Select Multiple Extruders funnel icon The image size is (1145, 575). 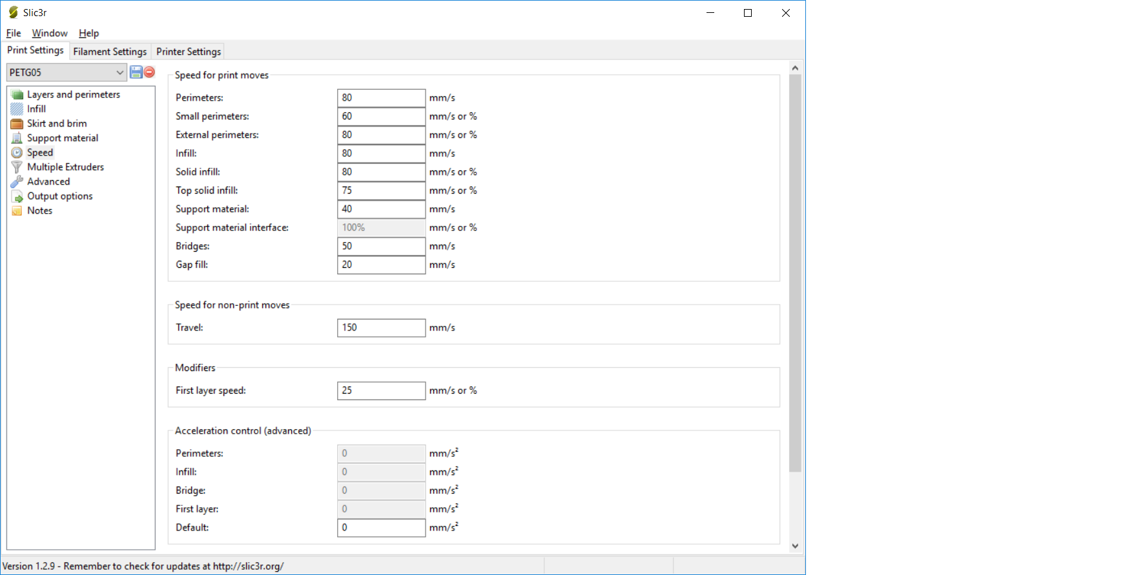[x=17, y=167]
